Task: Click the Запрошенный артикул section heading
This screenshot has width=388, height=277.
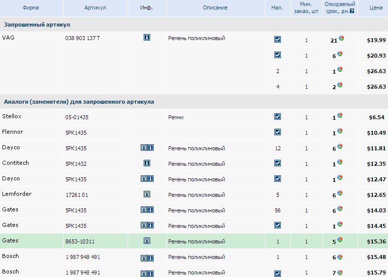Action: coord(37,25)
